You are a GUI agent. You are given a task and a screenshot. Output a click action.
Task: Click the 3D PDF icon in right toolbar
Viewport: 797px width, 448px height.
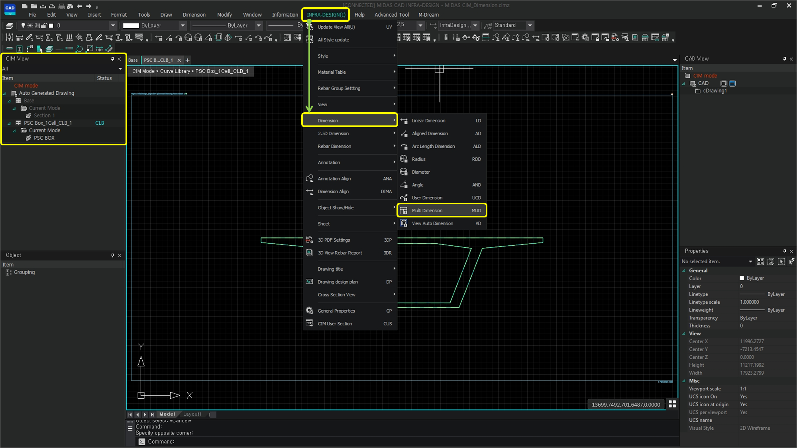(615, 37)
